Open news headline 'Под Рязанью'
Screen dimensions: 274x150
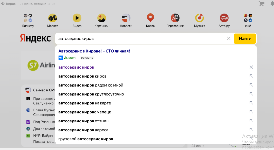coord(44,122)
